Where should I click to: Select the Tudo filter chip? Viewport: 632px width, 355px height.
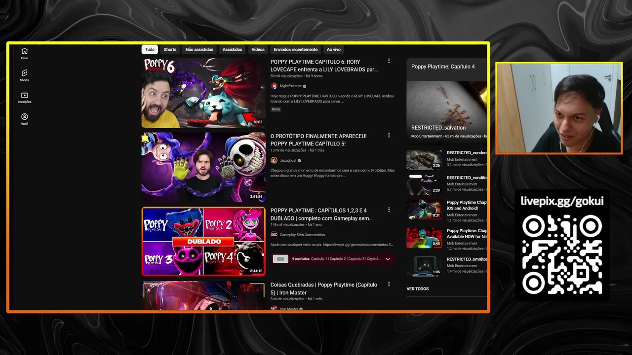pyautogui.click(x=150, y=49)
